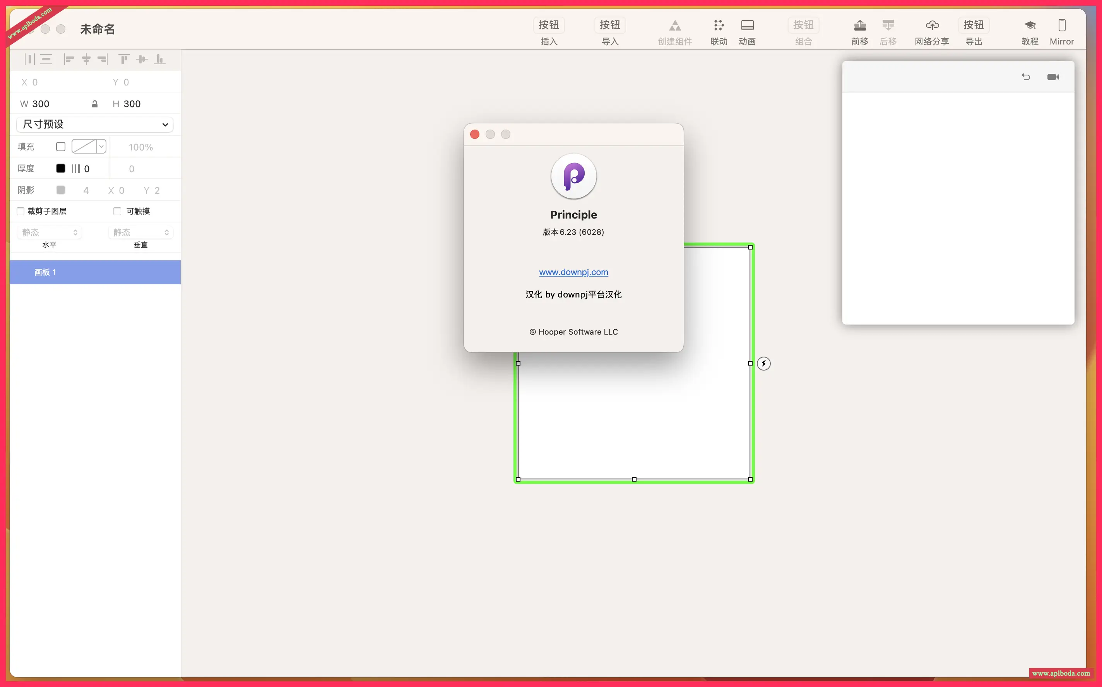1102x687 pixels.
Task: Open the Size Presets (尺寸预设) dropdown
Action: pos(94,125)
